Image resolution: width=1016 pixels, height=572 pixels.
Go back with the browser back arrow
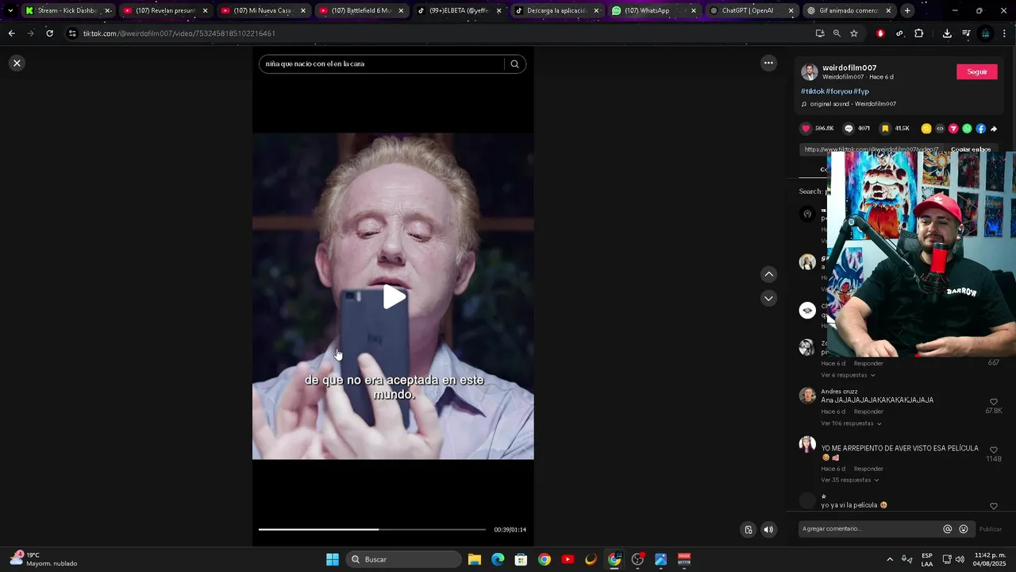[11, 33]
